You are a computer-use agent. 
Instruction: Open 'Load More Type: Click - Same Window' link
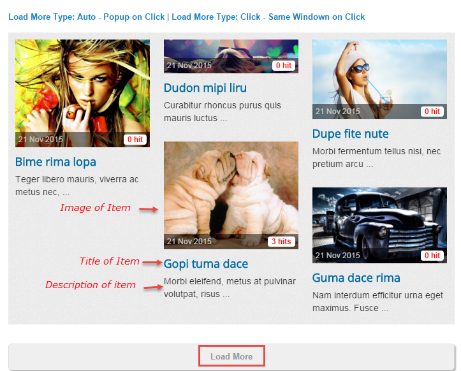coord(268,17)
